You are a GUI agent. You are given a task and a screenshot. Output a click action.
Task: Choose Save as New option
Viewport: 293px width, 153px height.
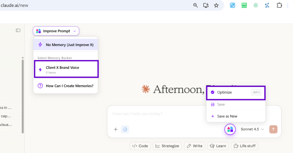(x=236, y=116)
